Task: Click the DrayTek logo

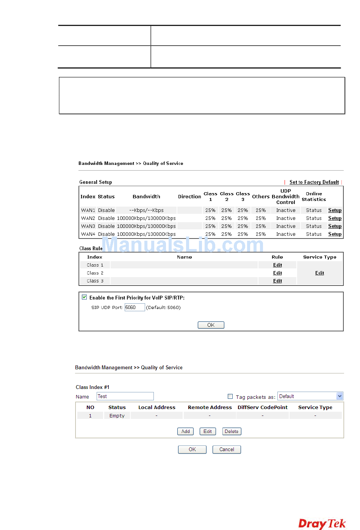Action: 322,524
